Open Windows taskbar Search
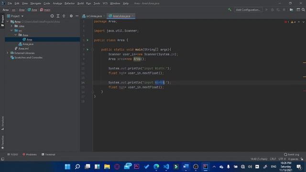 pyautogui.click(x=77, y=167)
